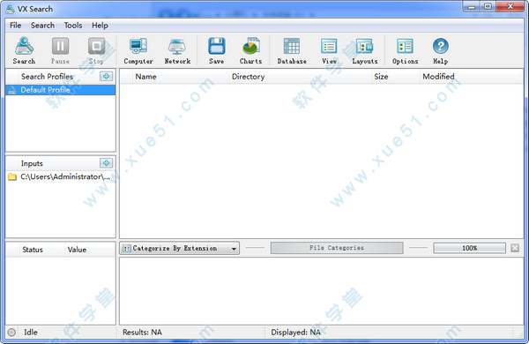Click the 100% progress bar
The width and height of the screenshot is (529, 344).
point(469,248)
